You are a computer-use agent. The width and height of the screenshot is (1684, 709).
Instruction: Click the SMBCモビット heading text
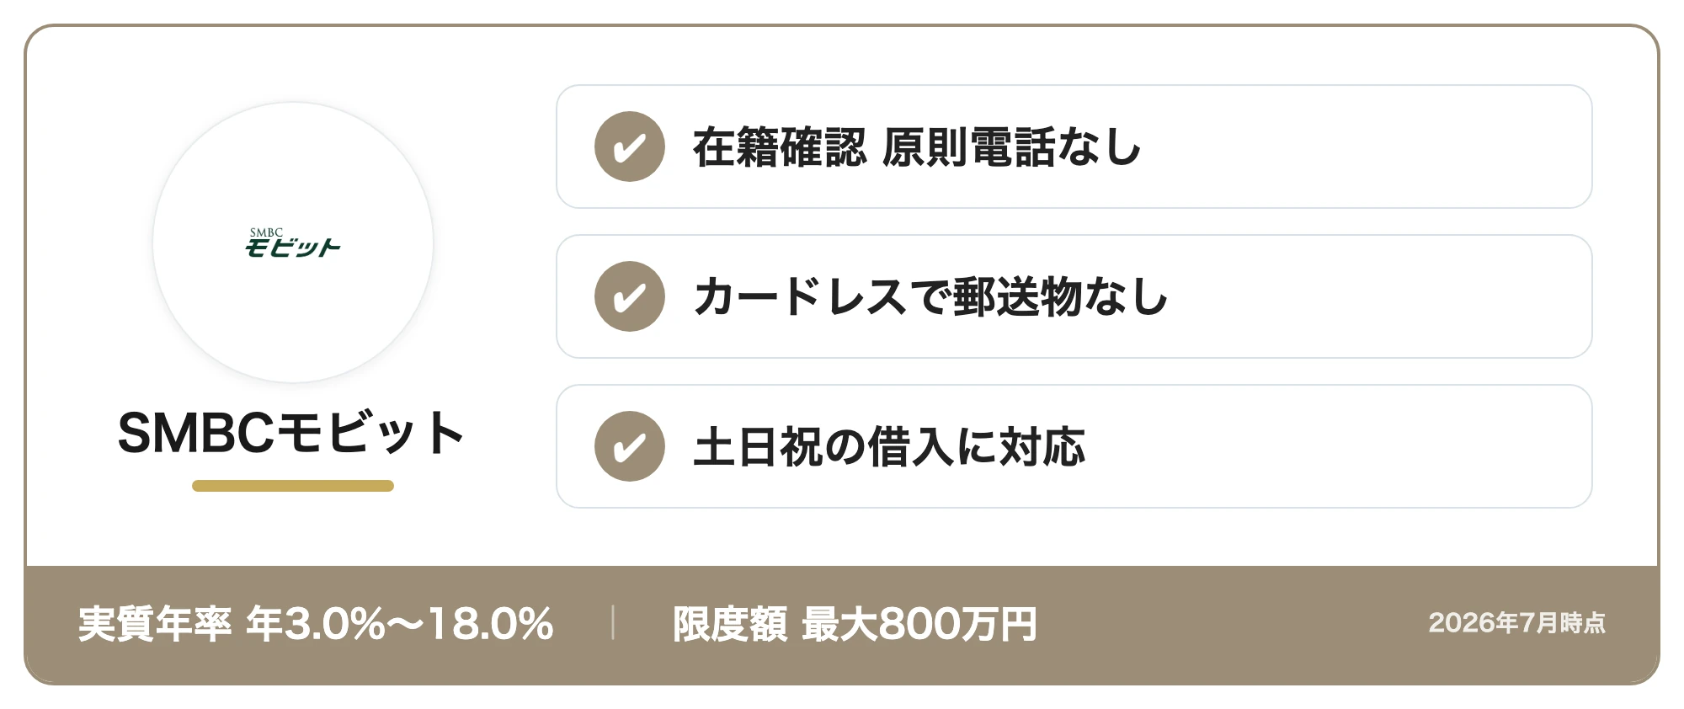point(291,434)
